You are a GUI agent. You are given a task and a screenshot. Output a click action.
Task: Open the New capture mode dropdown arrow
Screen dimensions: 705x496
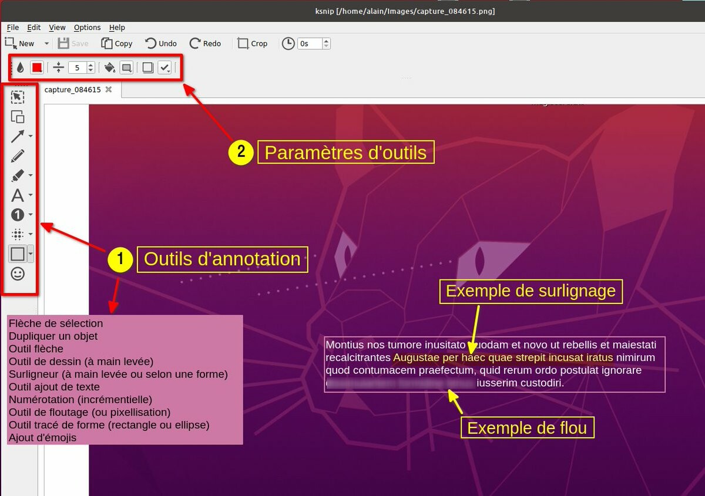coord(46,43)
